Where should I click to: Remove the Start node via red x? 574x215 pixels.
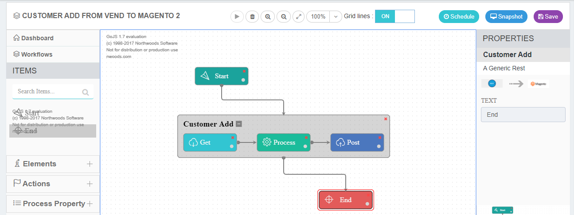point(244,71)
